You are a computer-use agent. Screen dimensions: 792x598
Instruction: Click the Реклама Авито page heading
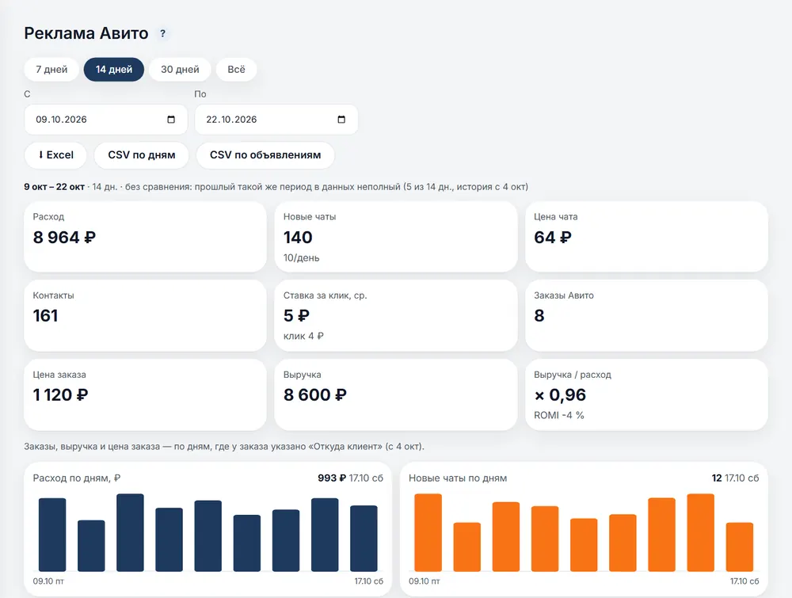pos(86,33)
